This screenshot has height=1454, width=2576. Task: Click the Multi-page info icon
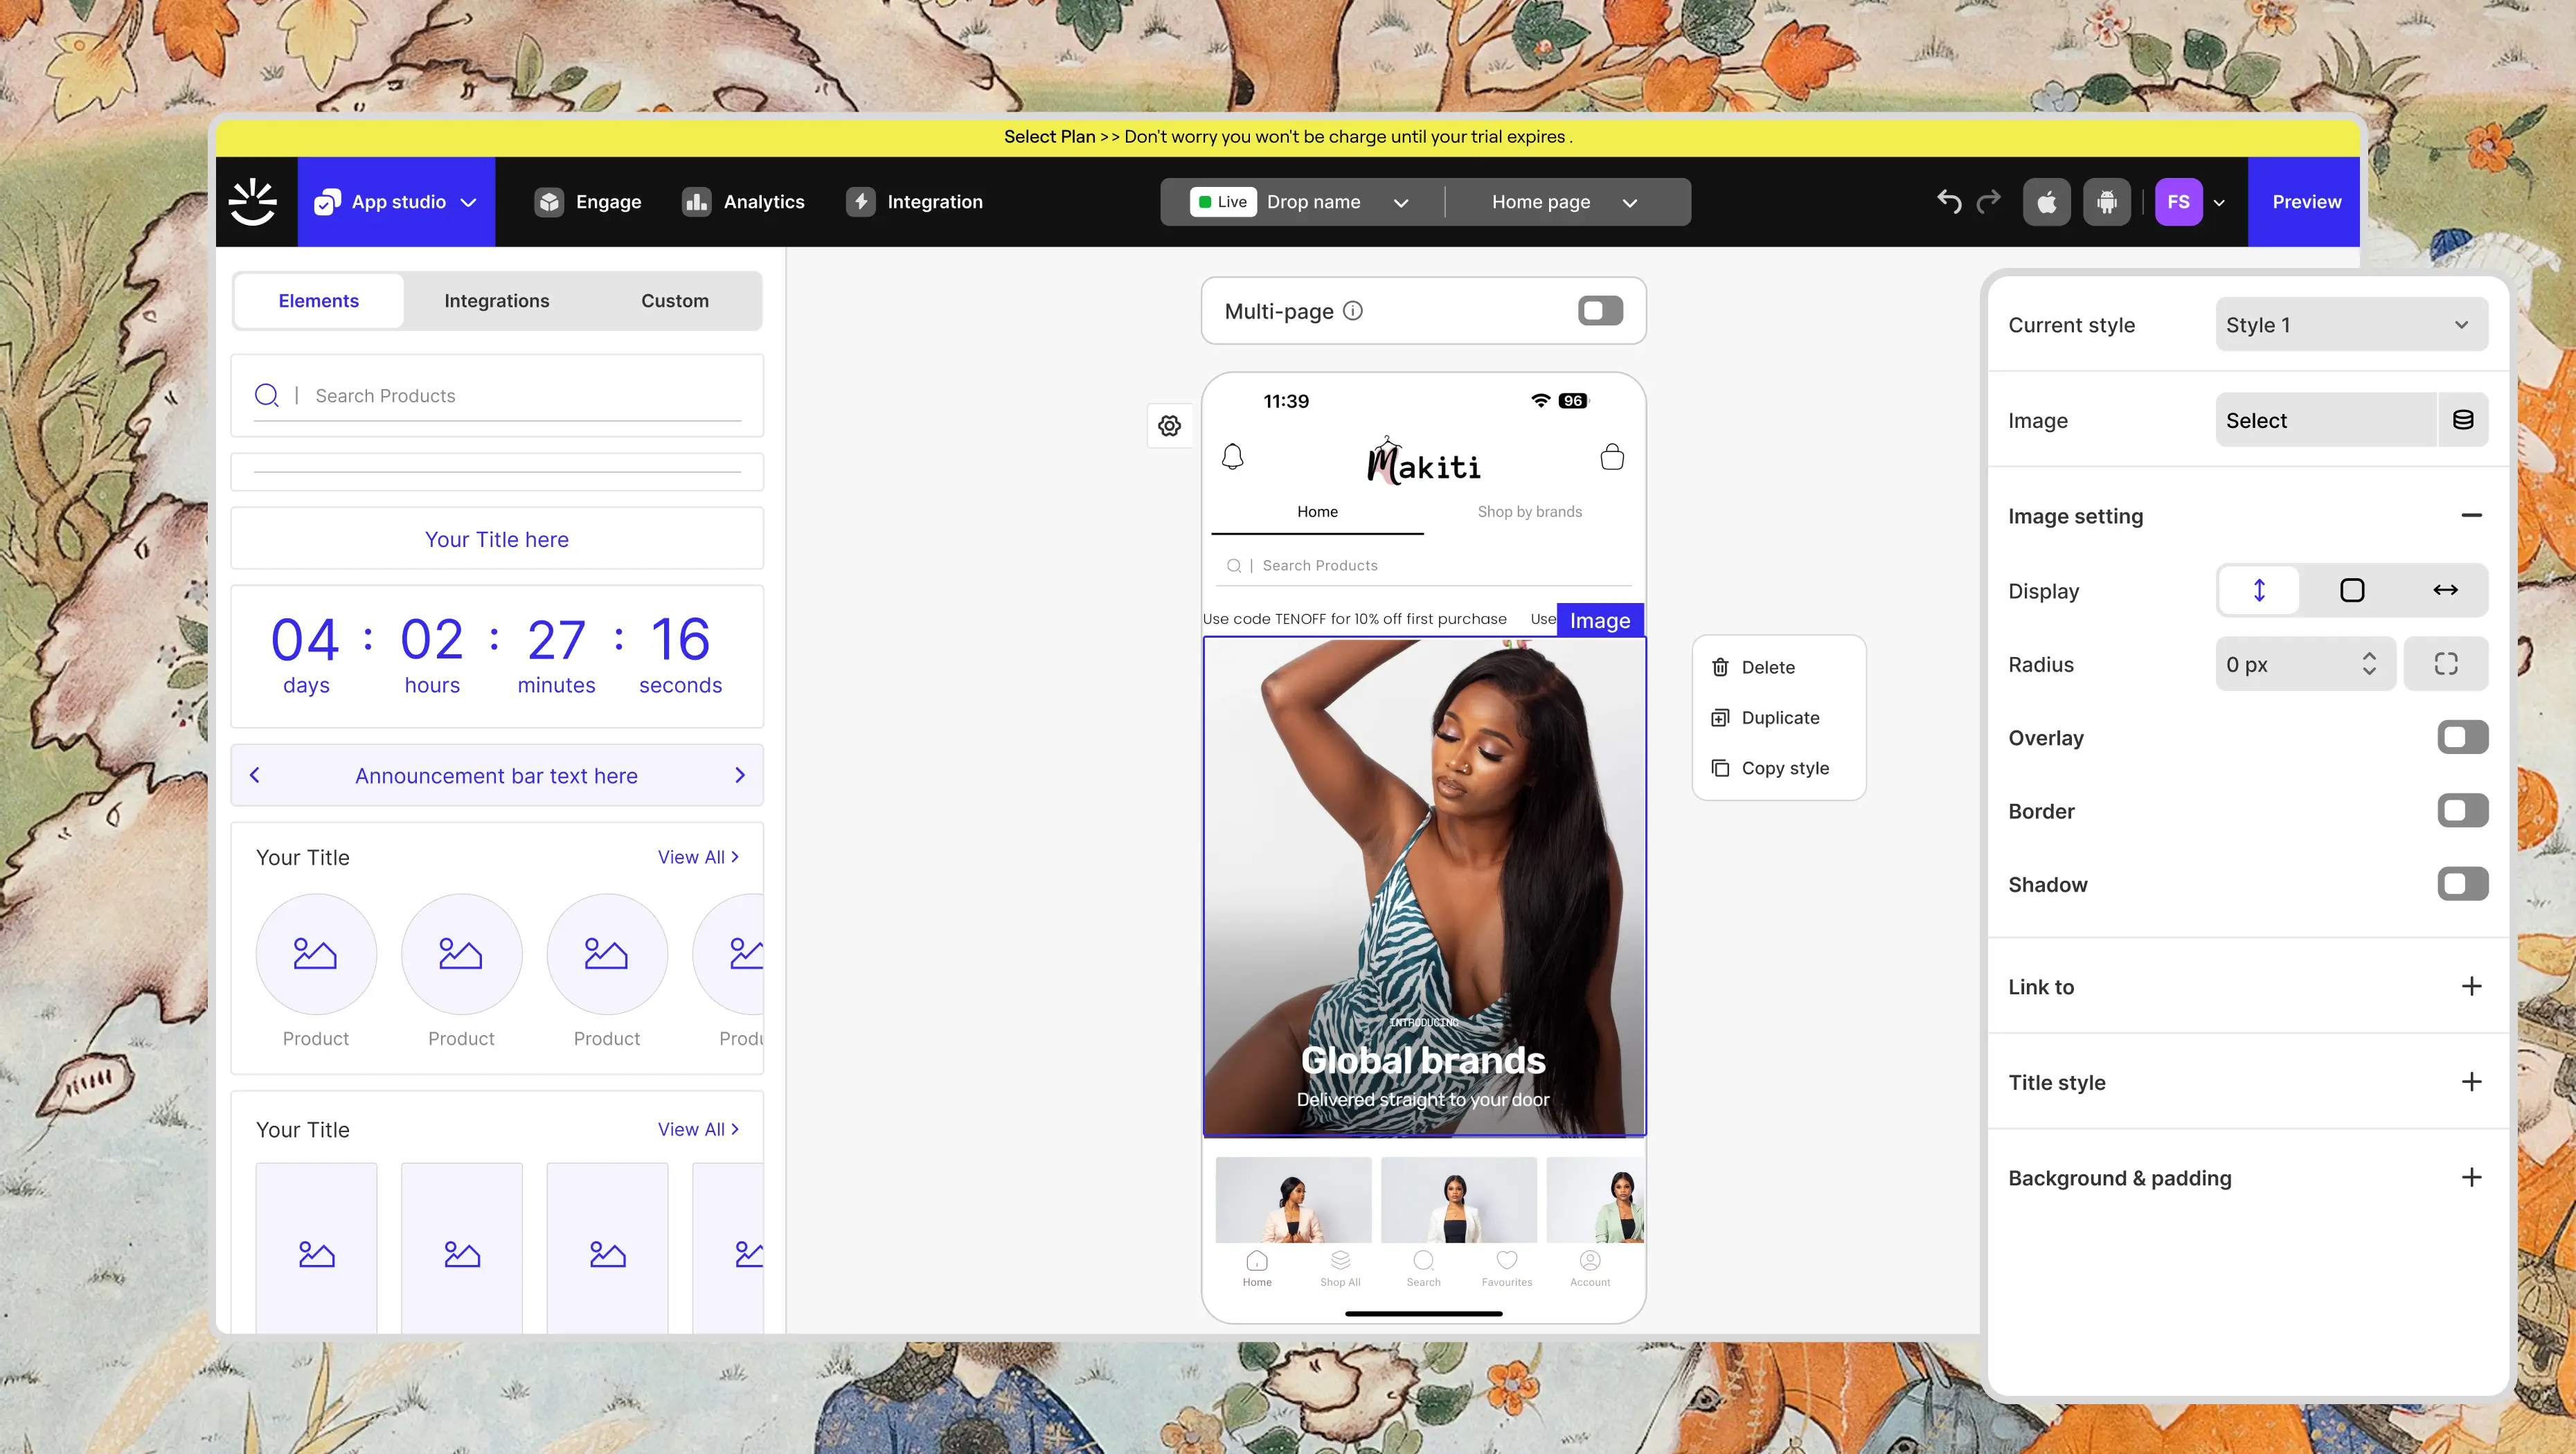click(1353, 311)
